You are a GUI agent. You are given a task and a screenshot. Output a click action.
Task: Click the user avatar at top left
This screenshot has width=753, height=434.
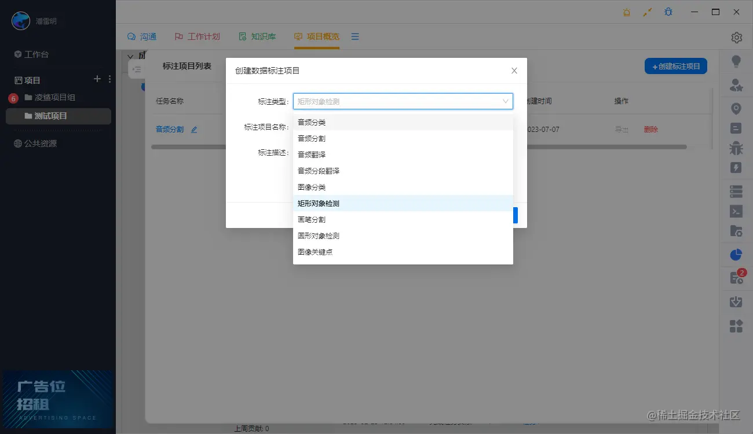(x=21, y=21)
